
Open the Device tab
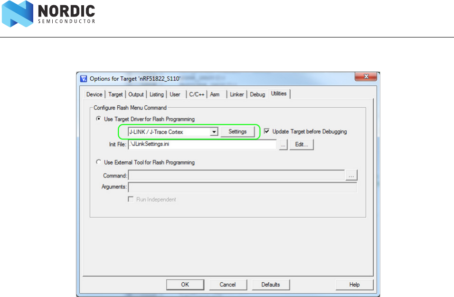coord(94,94)
